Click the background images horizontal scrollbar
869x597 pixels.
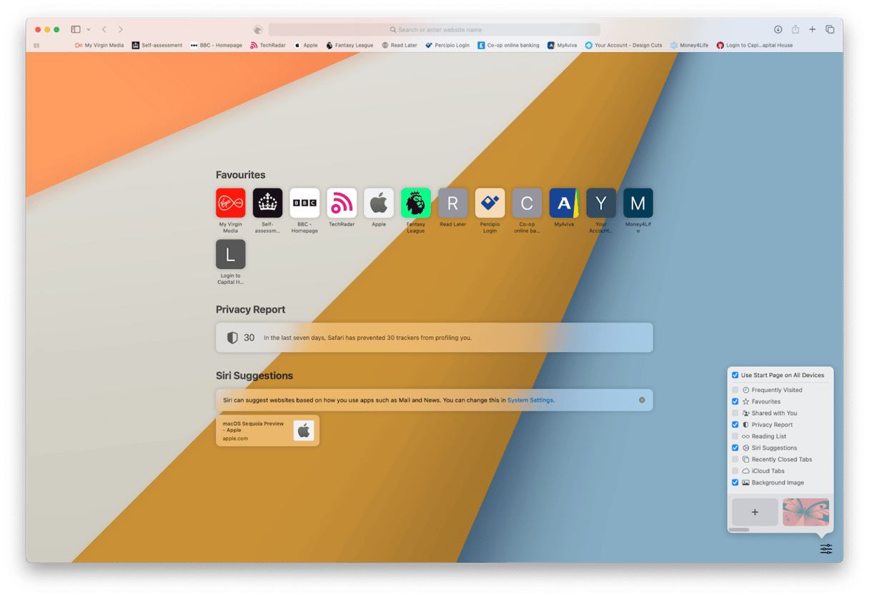(x=740, y=530)
